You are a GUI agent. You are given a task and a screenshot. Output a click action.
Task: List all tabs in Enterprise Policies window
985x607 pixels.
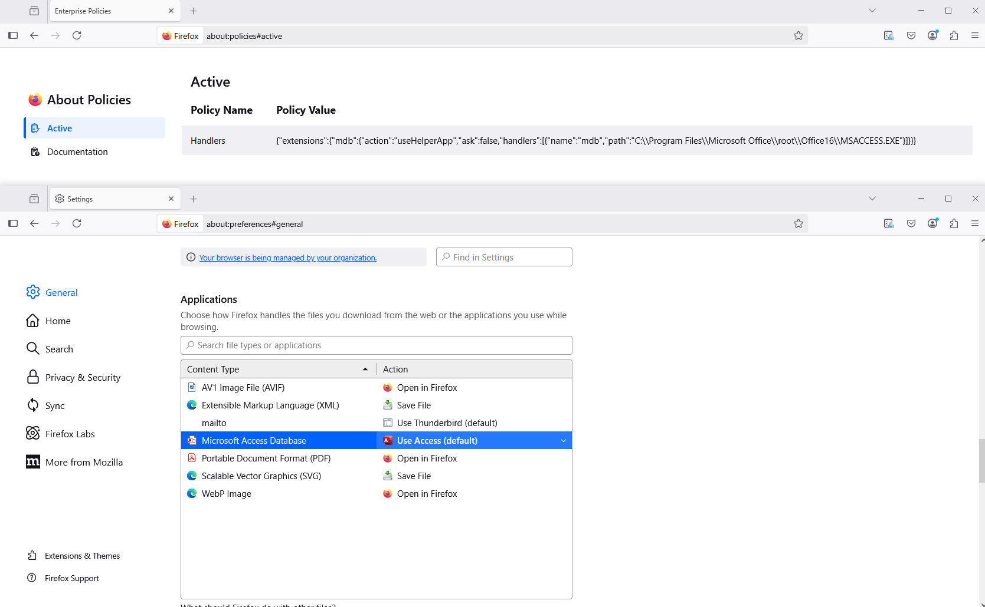tap(872, 11)
